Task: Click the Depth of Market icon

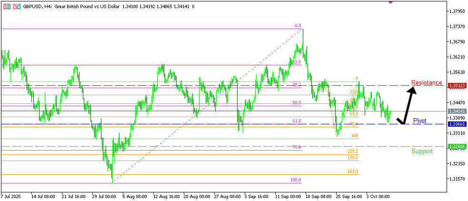Action: 17,7
